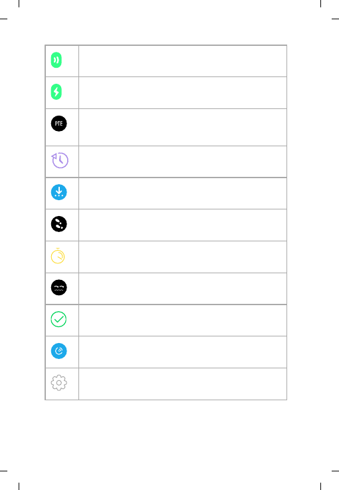This screenshot has width=339, height=490.
Task: Click empty cell beside lightning bolt icon
Action: pos(183,93)
